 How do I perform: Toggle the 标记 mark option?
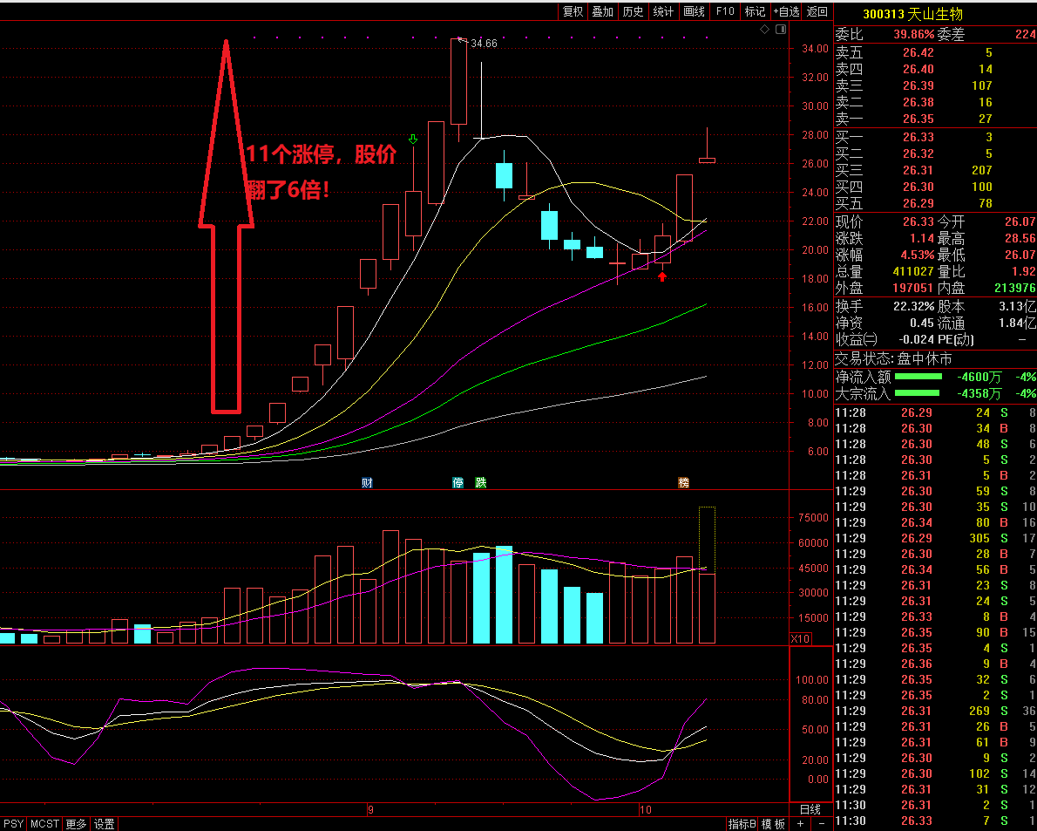(x=755, y=11)
